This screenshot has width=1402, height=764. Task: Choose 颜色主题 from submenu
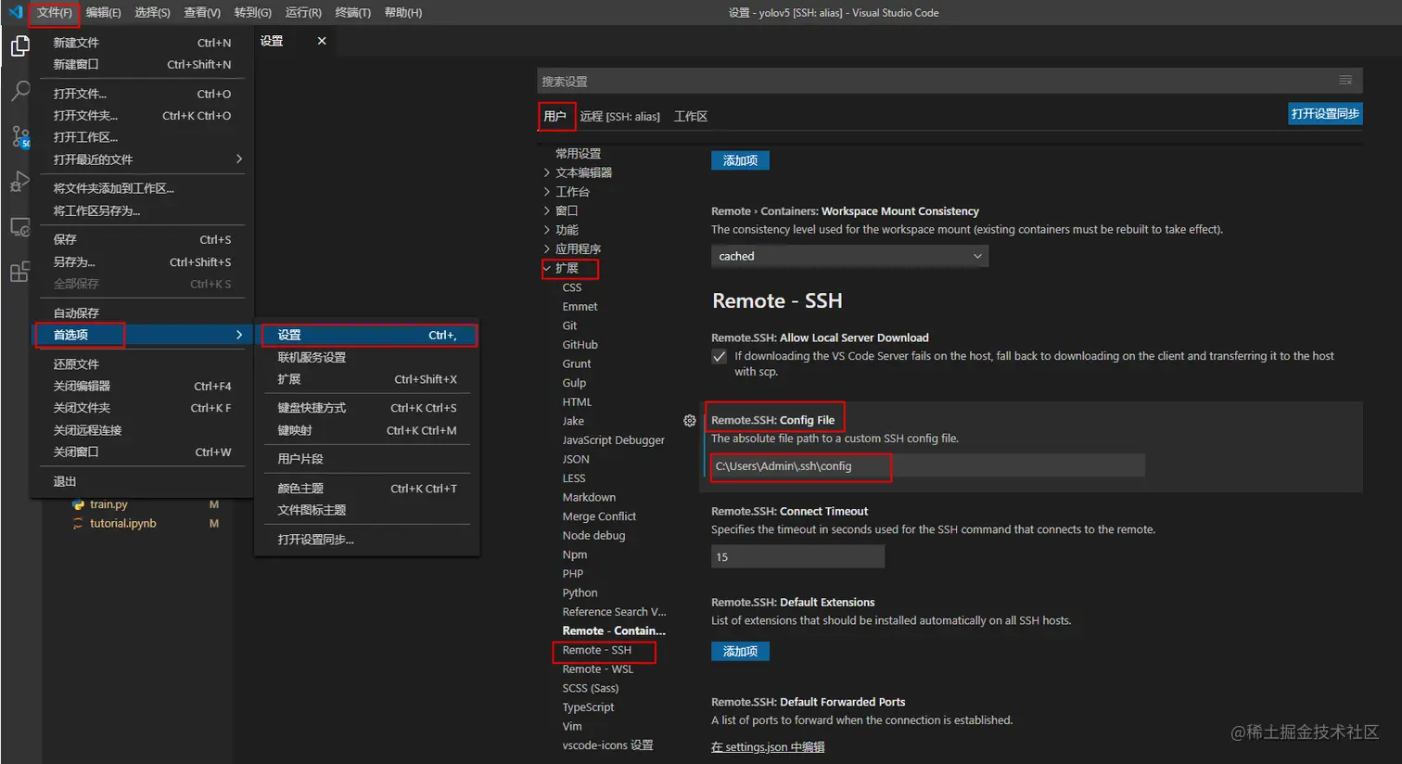coord(366,489)
